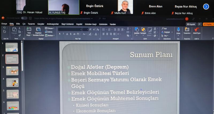The height and width of the screenshot is (114, 214).
Task: Click the orange Paylaş share button
Action: pyautogui.click(x=208, y=24)
